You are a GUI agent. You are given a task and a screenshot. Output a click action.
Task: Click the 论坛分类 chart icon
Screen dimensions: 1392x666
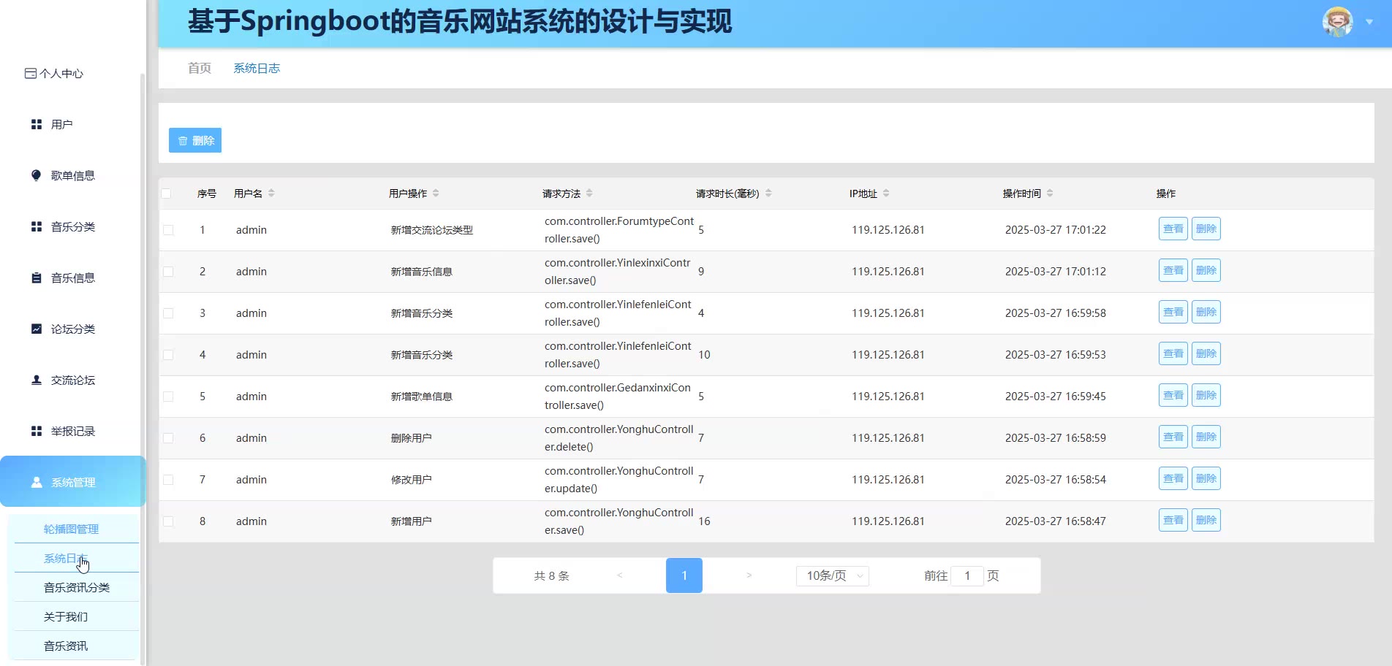36,329
